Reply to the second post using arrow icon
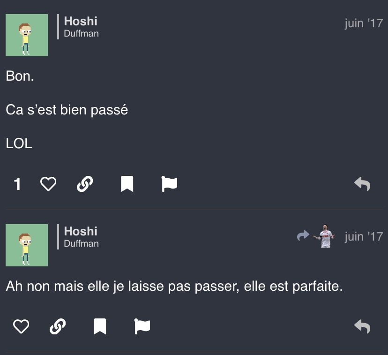The image size is (388, 355). click(362, 326)
